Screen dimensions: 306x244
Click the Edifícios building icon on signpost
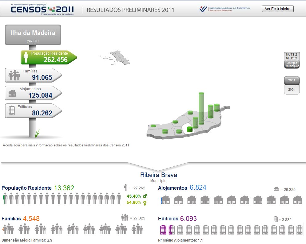pyautogui.click(x=12, y=110)
